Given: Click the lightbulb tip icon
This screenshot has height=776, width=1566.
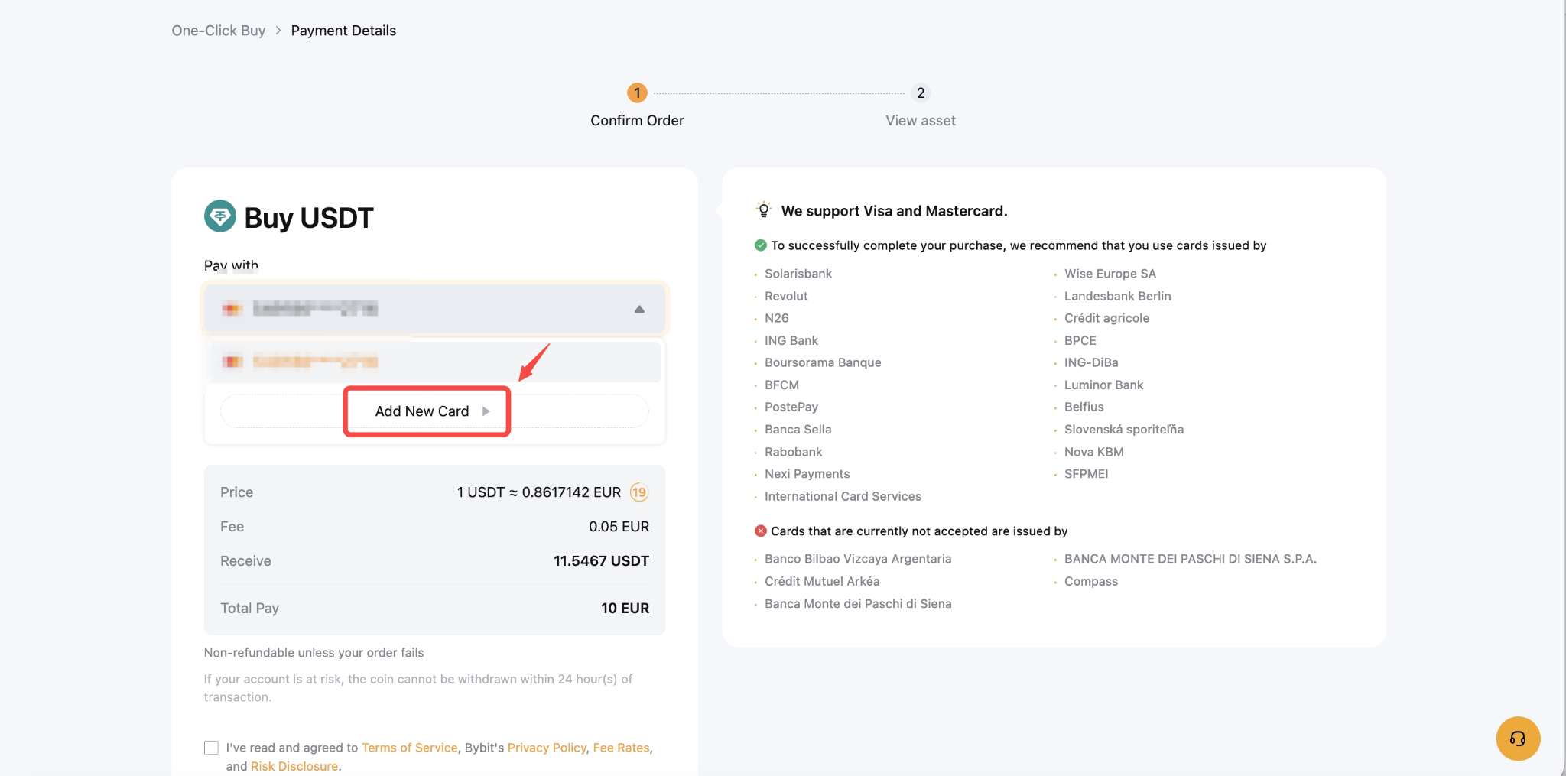Looking at the screenshot, I should click(763, 210).
